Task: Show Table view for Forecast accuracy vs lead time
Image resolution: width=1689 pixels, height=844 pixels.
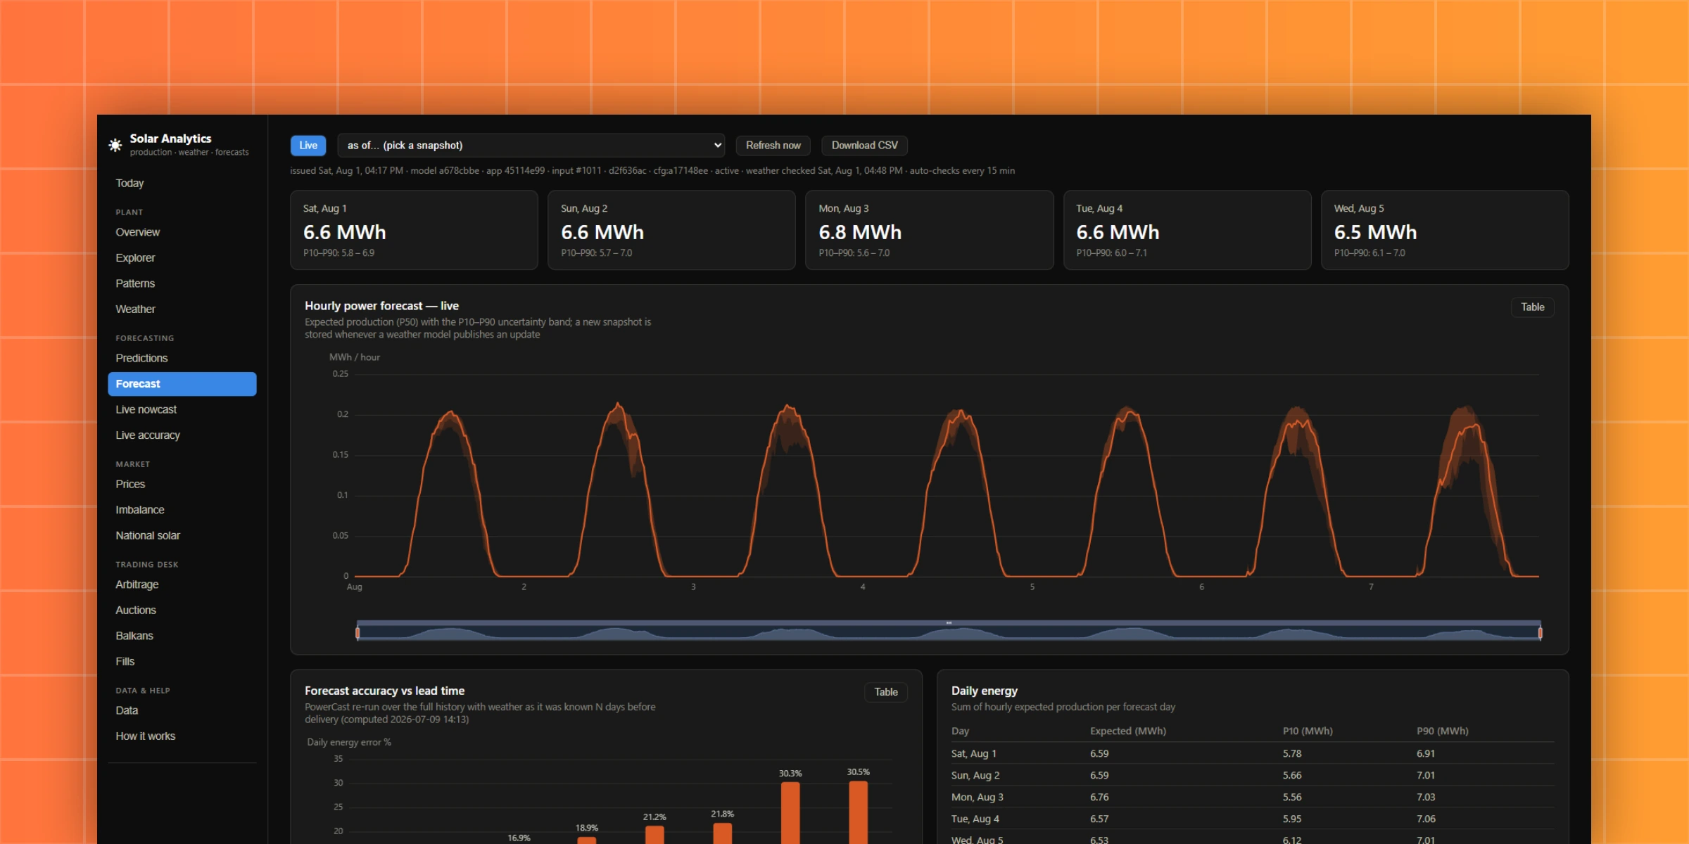Action: click(885, 692)
